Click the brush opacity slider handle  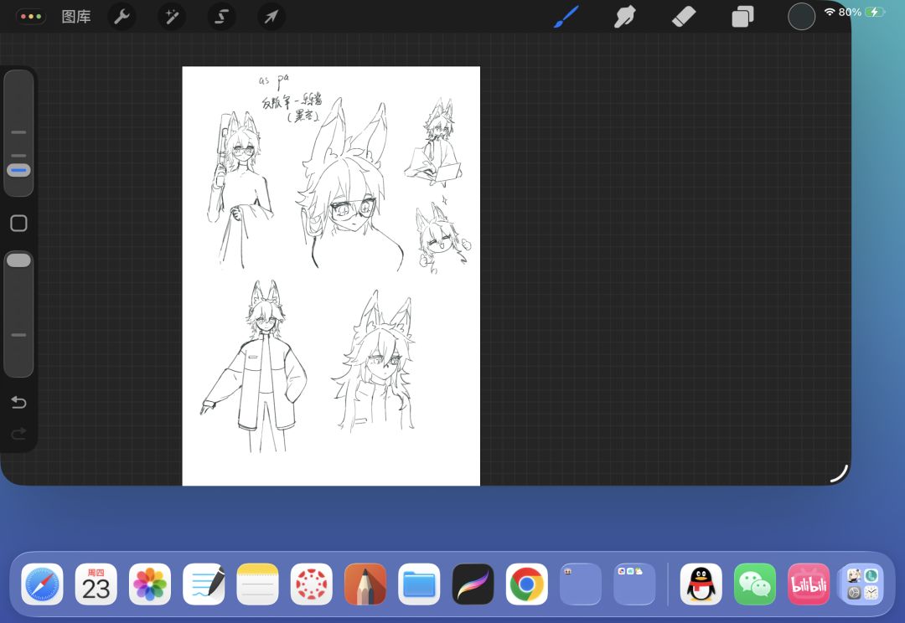(x=18, y=260)
